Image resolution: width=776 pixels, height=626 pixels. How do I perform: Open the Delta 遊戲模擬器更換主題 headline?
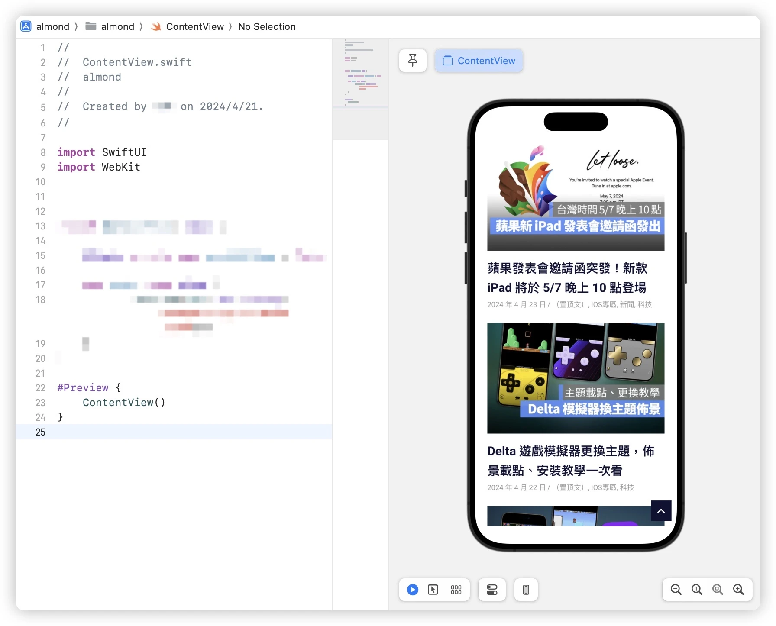click(x=571, y=461)
